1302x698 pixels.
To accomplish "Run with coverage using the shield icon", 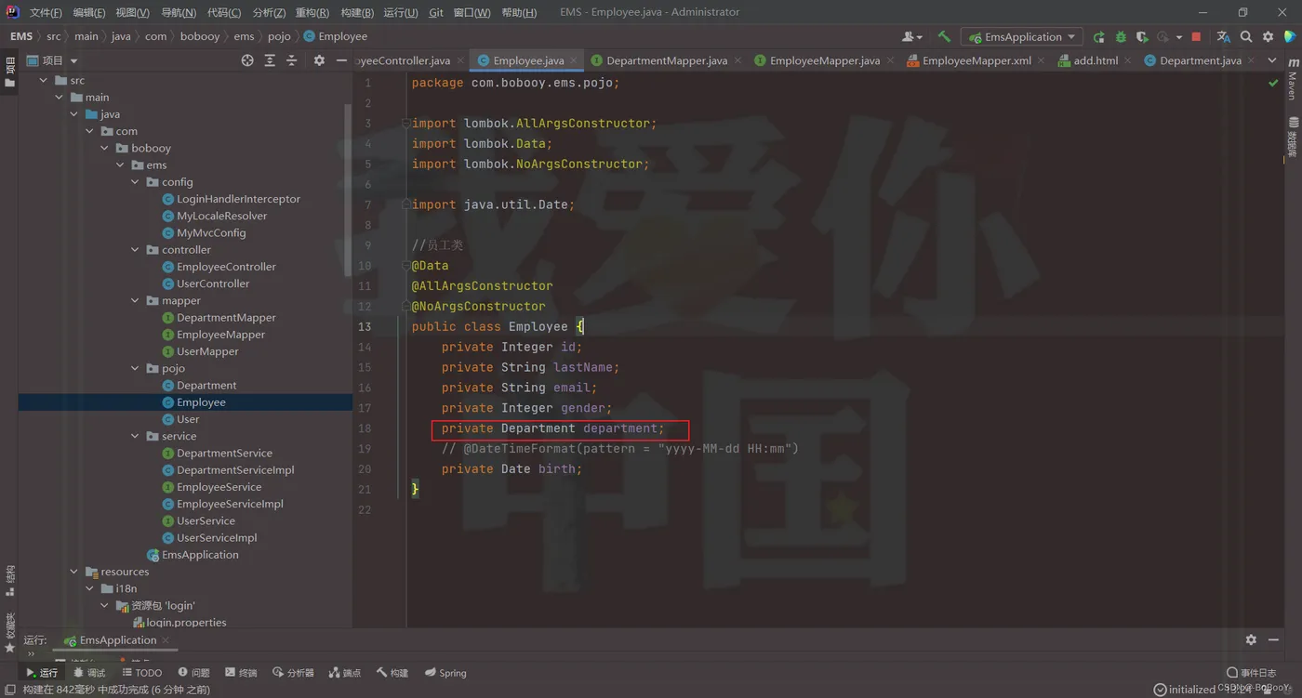I will click(x=1142, y=37).
